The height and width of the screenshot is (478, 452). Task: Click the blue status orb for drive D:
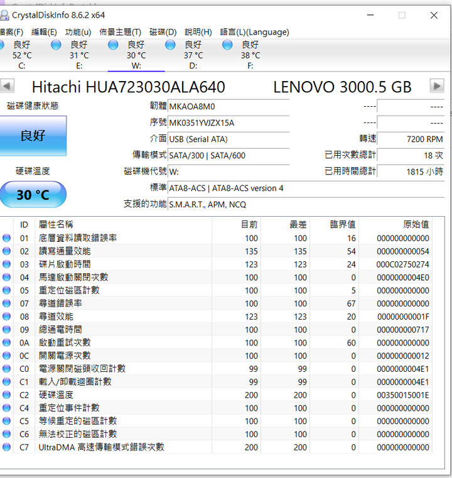(x=170, y=45)
